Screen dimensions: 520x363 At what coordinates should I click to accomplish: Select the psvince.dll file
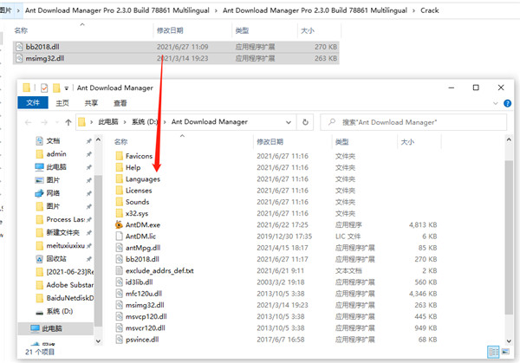click(x=142, y=340)
